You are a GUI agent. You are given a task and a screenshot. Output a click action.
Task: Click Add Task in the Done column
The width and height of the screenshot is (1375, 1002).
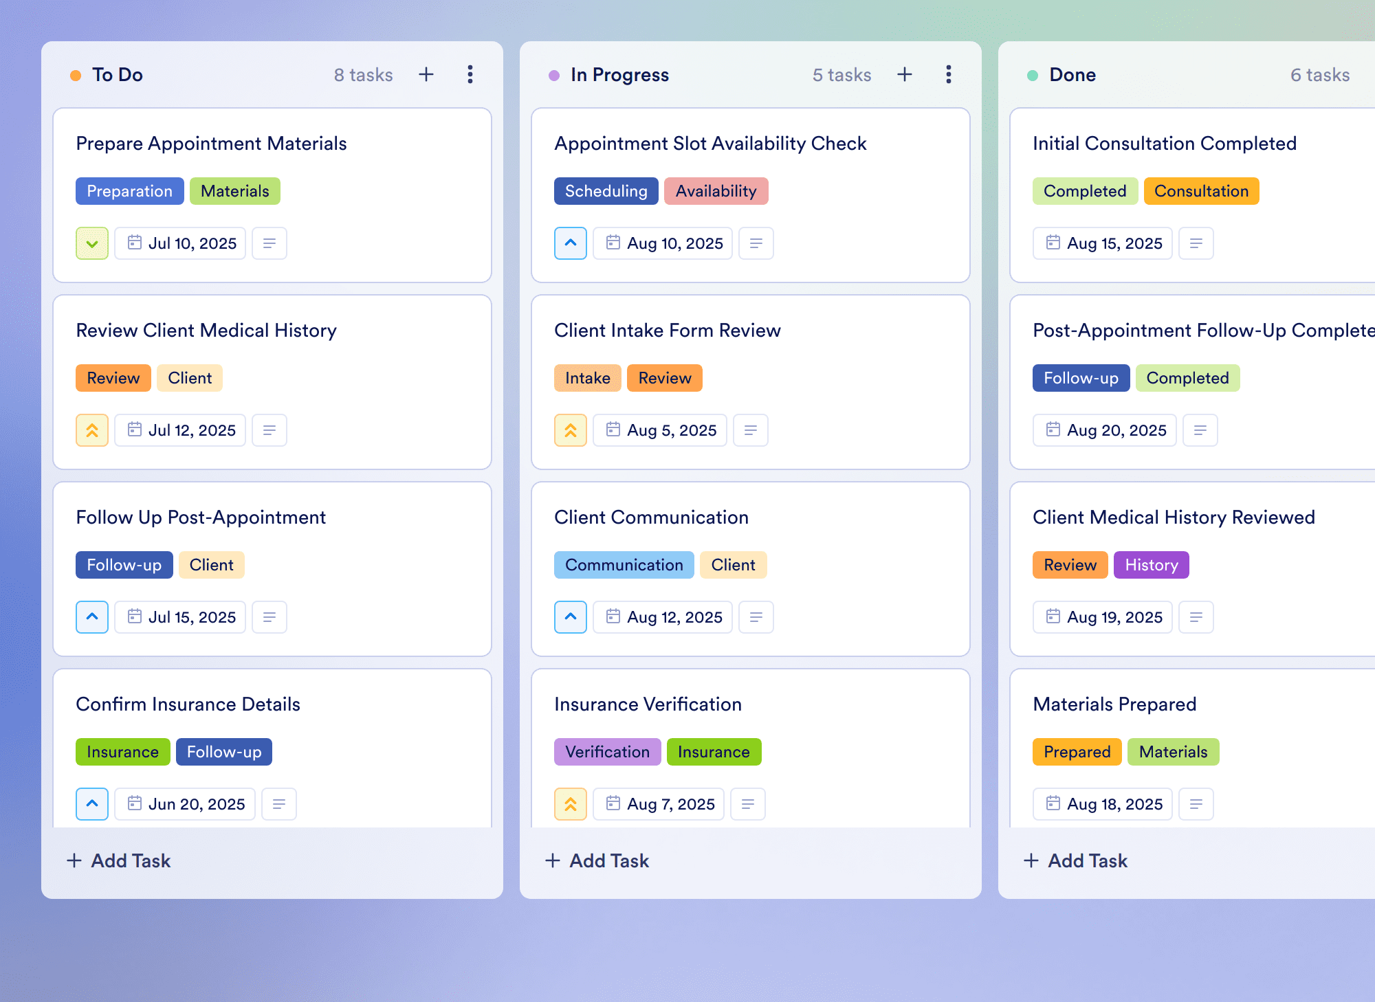tap(1075, 860)
